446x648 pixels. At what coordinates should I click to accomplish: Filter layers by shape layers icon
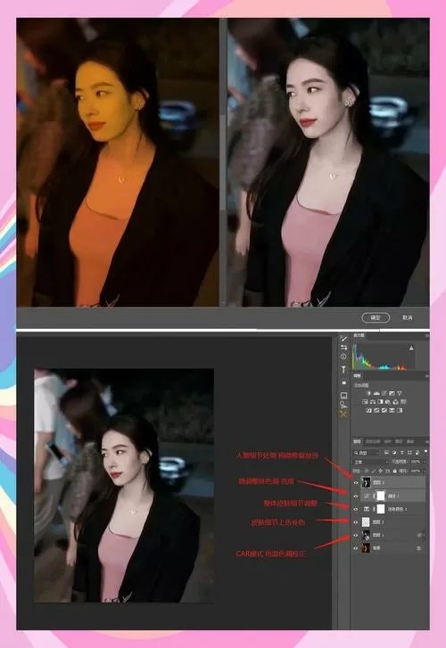coord(409,453)
